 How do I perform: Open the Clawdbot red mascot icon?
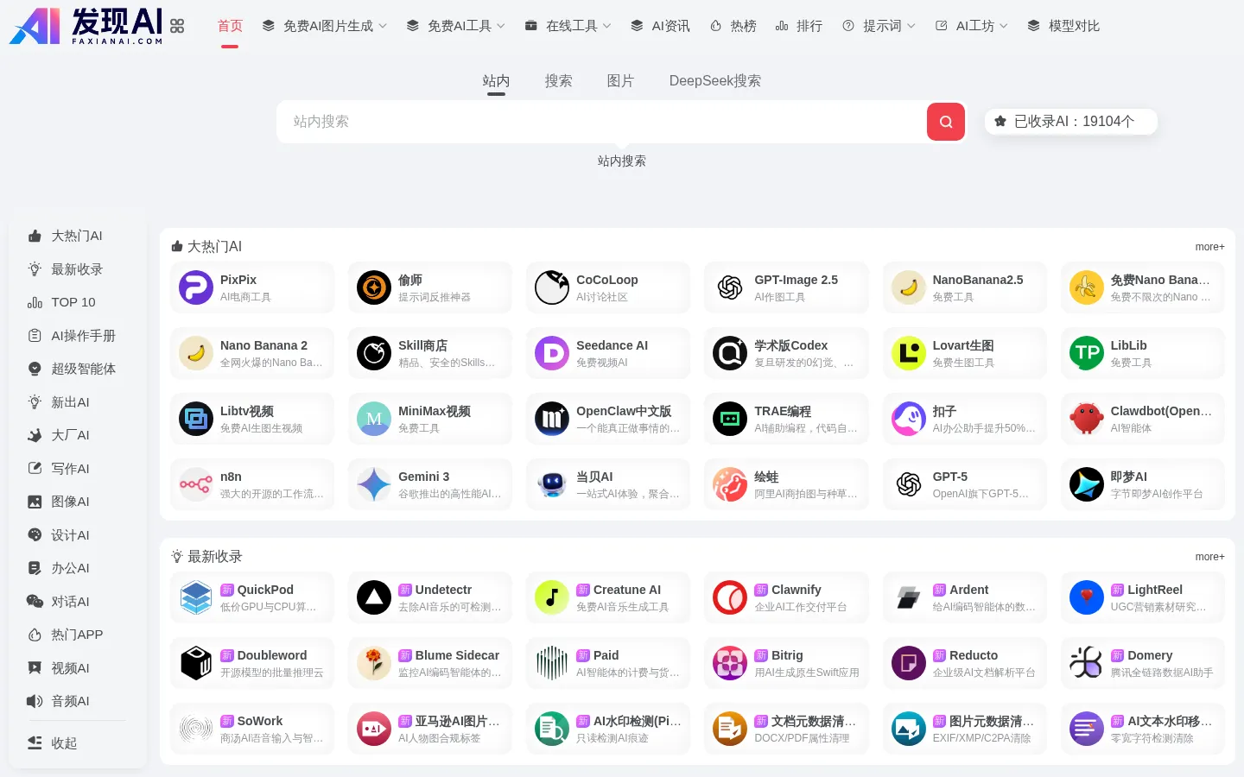(1087, 419)
